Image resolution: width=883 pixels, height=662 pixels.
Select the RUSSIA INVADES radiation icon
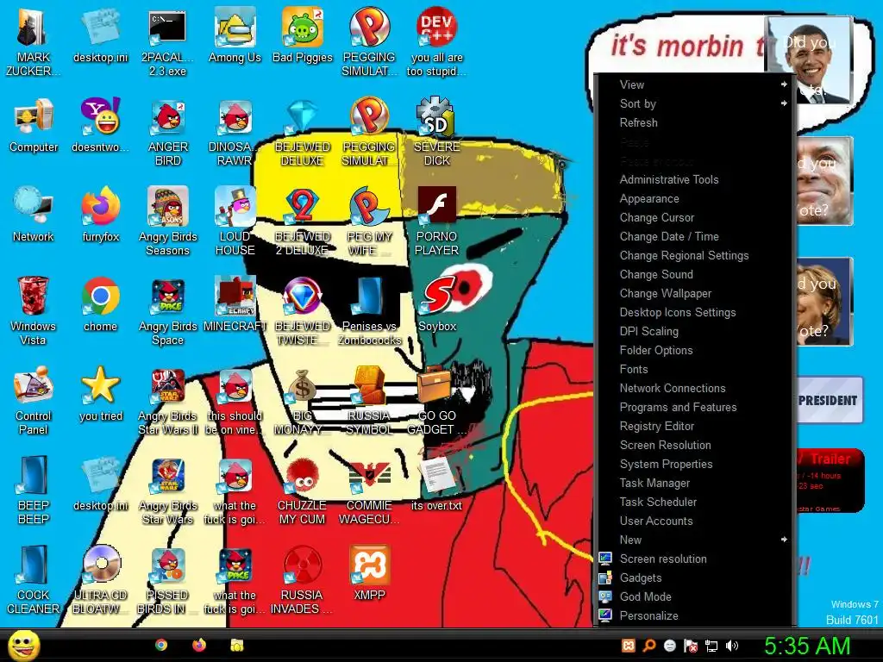point(303,580)
